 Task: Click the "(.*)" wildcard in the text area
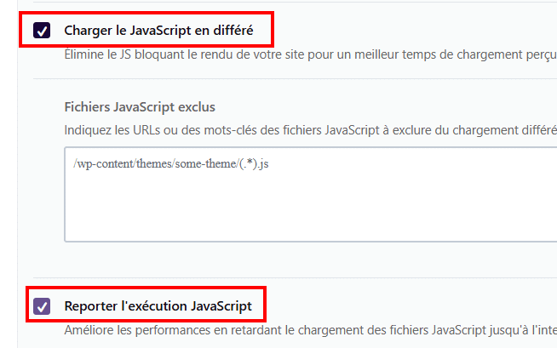click(248, 163)
